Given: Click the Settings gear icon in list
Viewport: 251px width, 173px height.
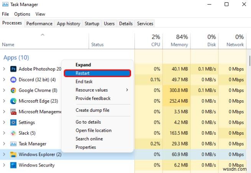Looking at the screenshot, I should tap(13, 122).
